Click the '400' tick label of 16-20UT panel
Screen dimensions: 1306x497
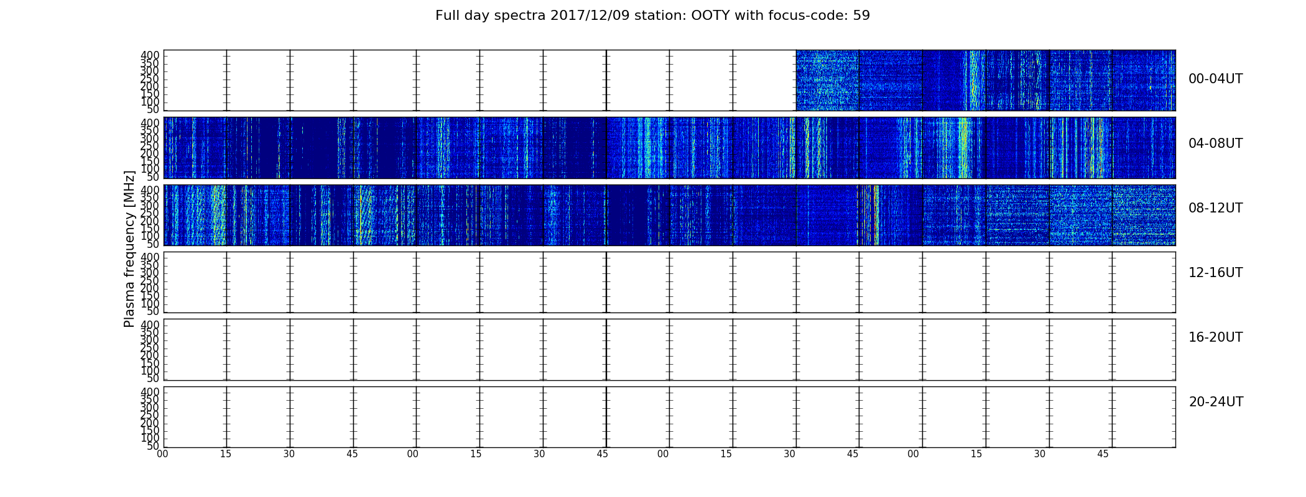150,325
